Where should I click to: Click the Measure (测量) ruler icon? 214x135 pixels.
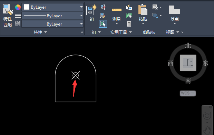click(x=117, y=10)
